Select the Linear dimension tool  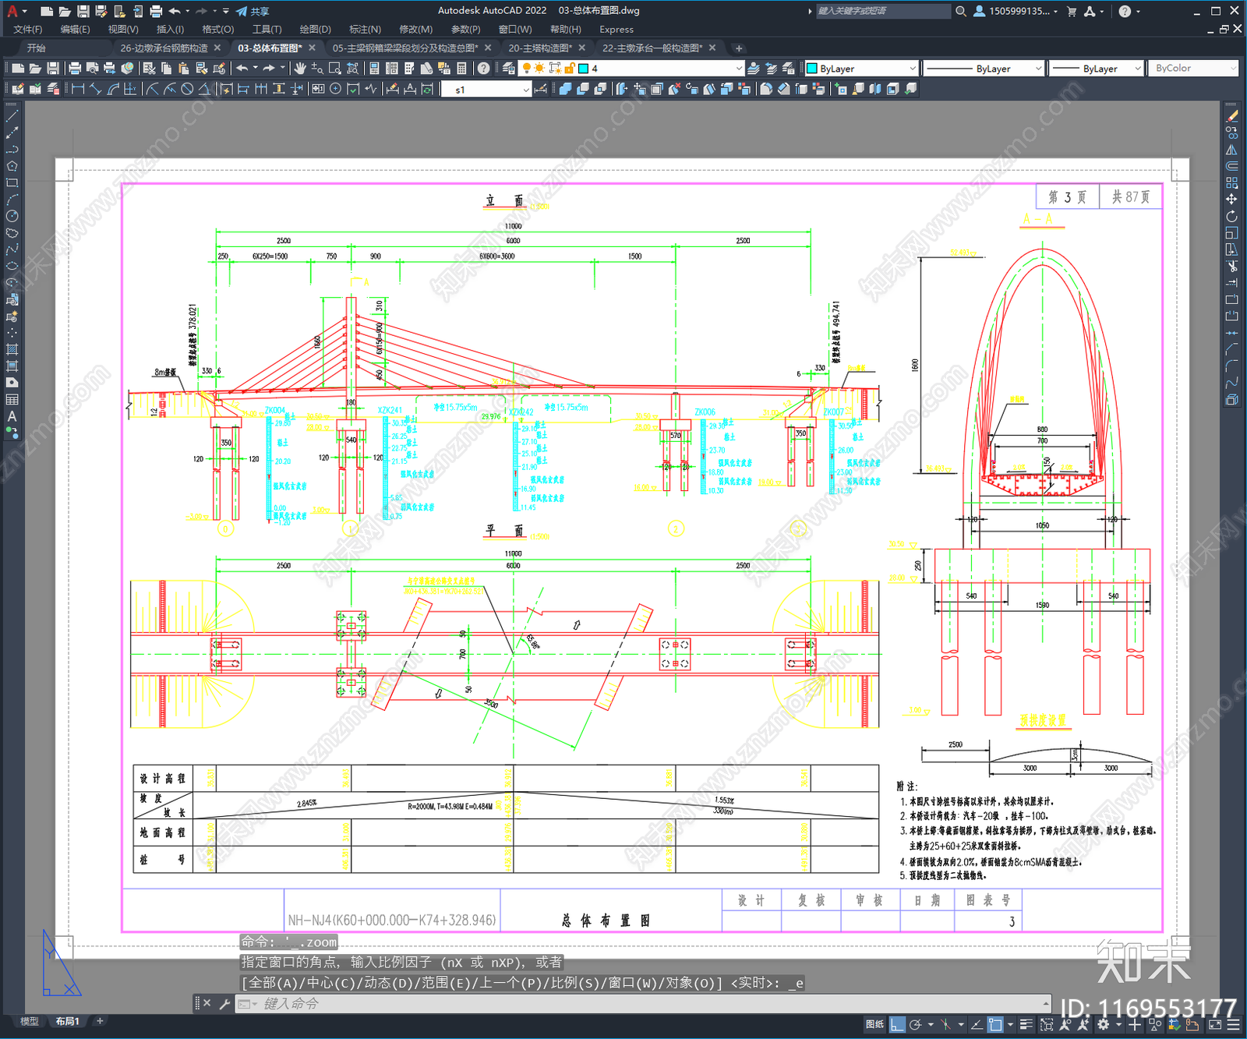coord(78,89)
